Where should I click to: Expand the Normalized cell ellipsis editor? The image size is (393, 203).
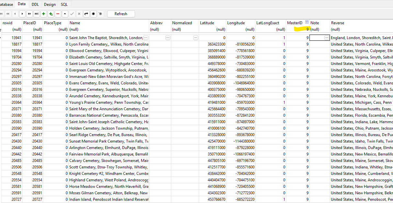196,38
